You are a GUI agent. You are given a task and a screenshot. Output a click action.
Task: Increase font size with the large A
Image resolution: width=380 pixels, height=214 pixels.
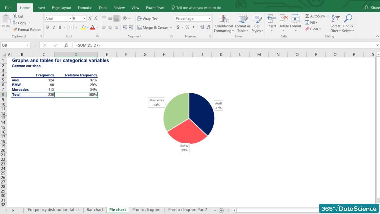(x=90, y=18)
